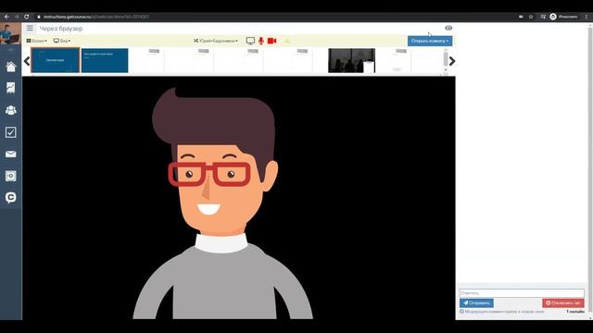Click the browser back arrow
This screenshot has height=333, width=593.
(x=6, y=17)
